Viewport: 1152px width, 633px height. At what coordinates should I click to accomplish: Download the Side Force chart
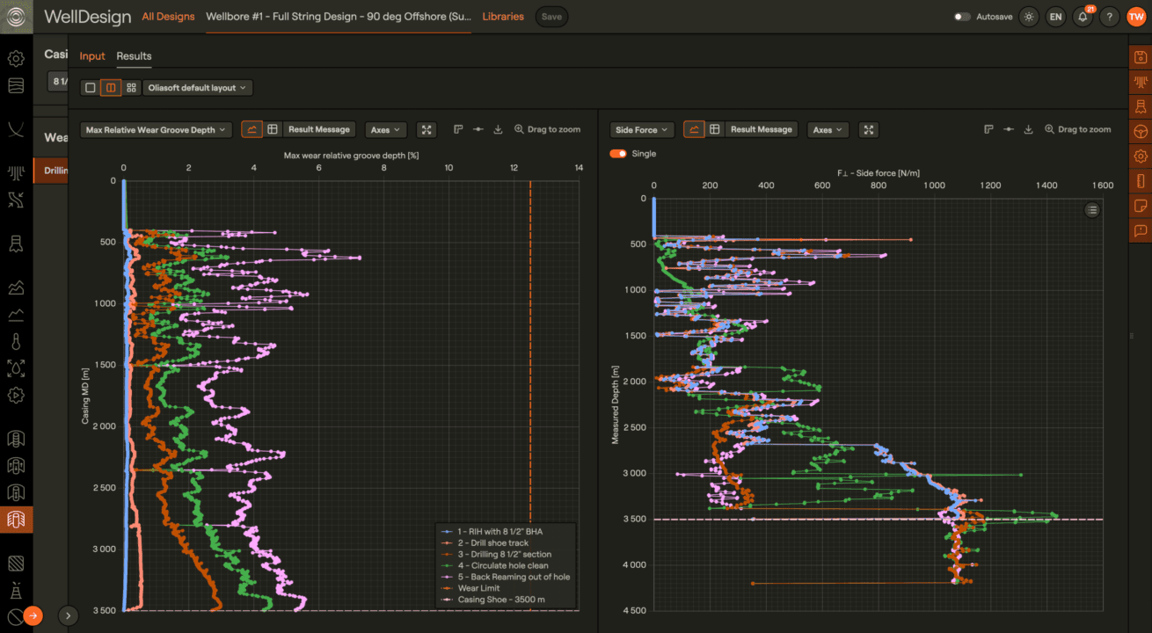click(1028, 130)
